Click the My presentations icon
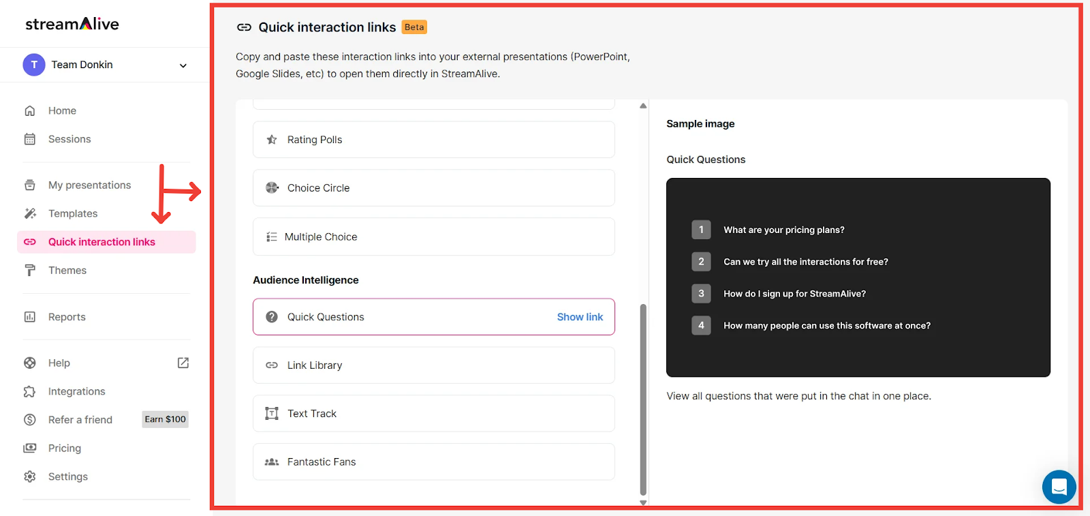The height and width of the screenshot is (516, 1090). (x=30, y=185)
